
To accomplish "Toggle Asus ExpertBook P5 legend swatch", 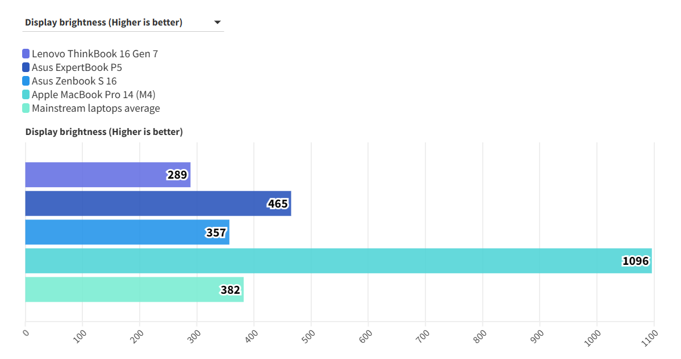I will (x=26, y=67).
